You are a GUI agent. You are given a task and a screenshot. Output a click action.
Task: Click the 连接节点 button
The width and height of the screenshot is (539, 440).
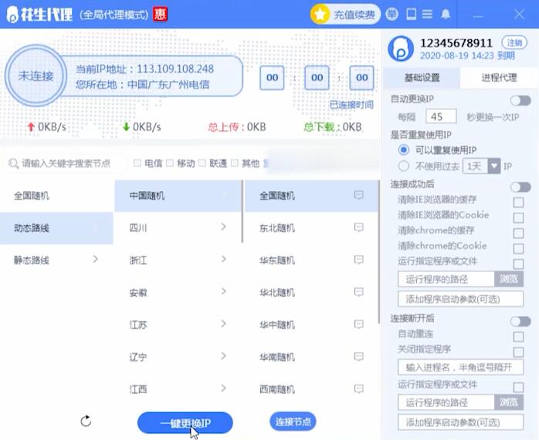point(293,422)
